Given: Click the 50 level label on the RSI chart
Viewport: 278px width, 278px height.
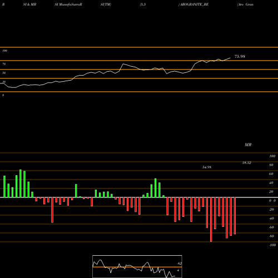Looking at the screenshot, I should [4, 73].
